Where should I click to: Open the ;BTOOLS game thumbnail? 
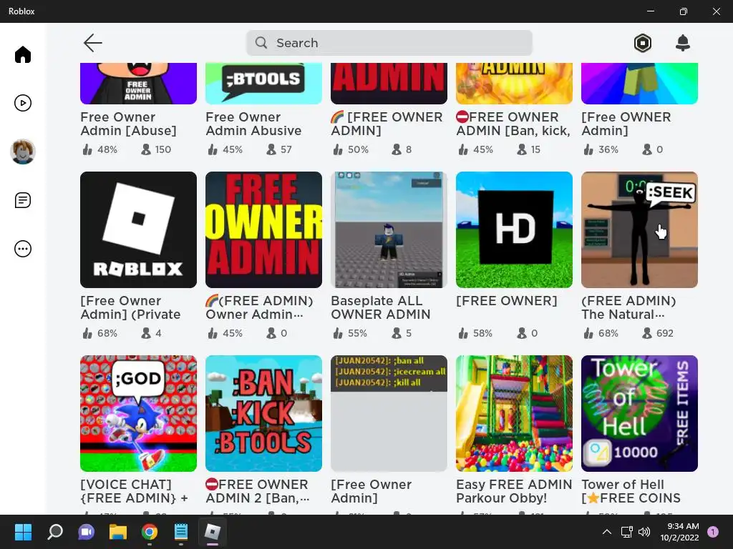coord(263,83)
